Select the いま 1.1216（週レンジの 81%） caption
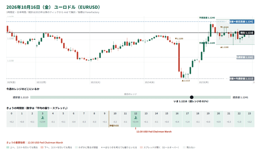Viewport: 261px width, 149px height. 191,101
